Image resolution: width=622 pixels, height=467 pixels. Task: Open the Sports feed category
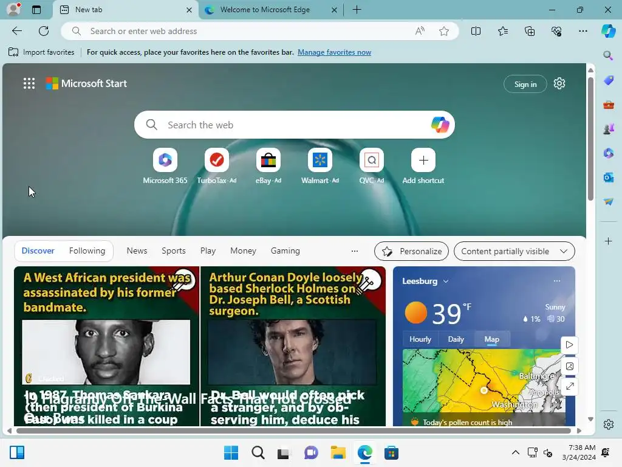173,251
